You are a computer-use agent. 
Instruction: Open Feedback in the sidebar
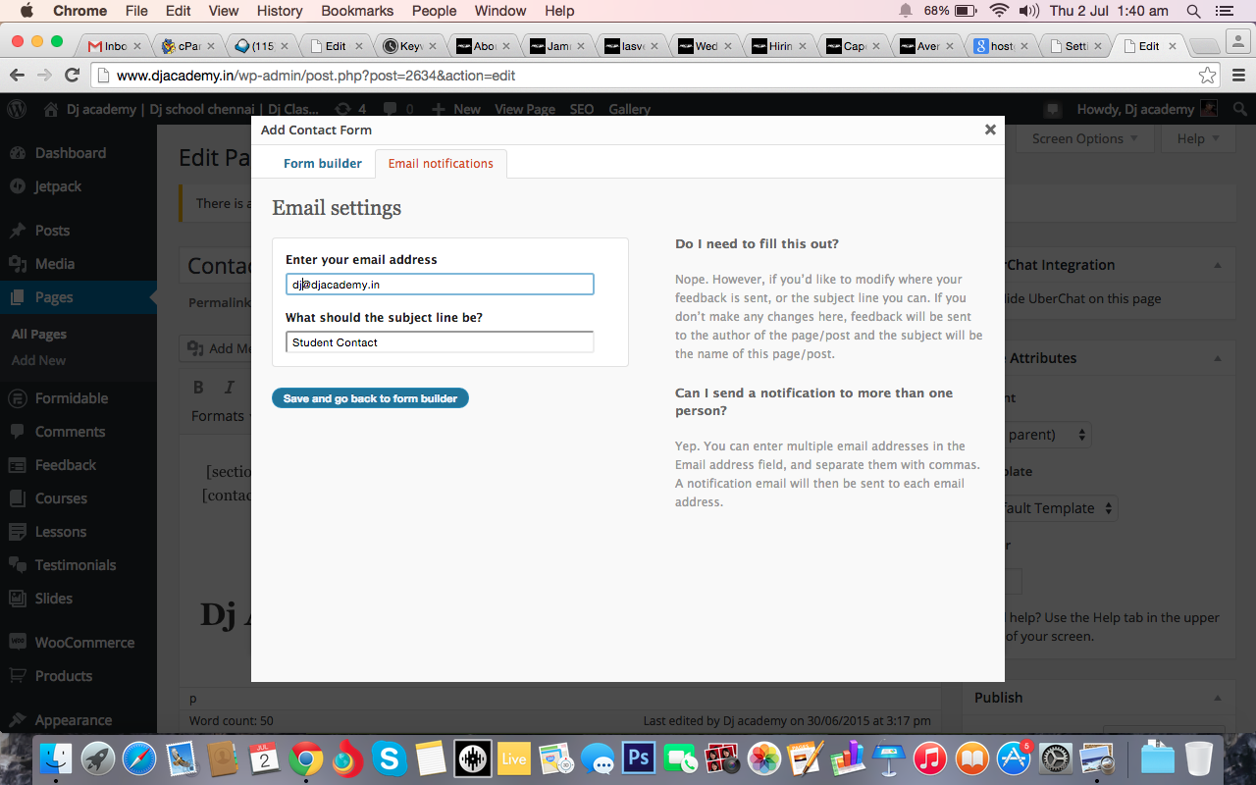click(x=66, y=465)
